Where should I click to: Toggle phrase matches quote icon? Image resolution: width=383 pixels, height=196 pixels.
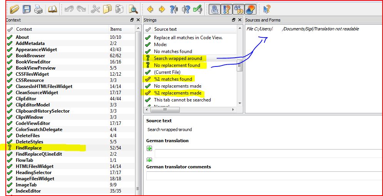pyautogui.click(x=238, y=10)
